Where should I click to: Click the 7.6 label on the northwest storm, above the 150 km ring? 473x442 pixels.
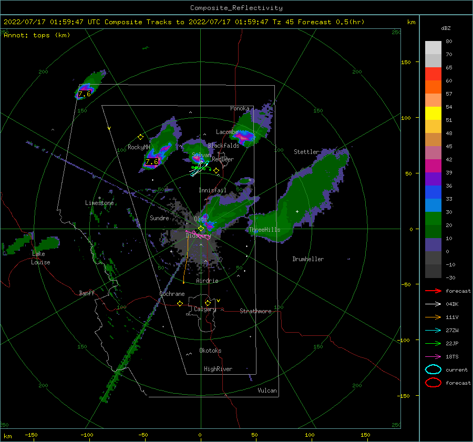(84, 94)
